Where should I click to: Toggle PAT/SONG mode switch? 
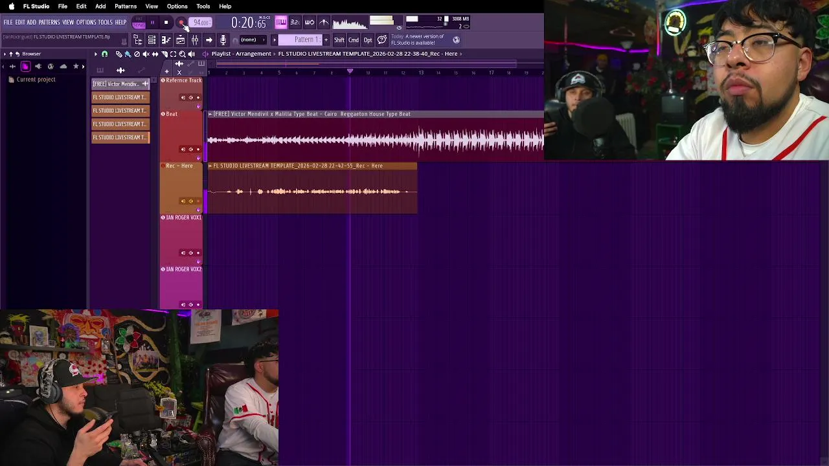tap(139, 22)
